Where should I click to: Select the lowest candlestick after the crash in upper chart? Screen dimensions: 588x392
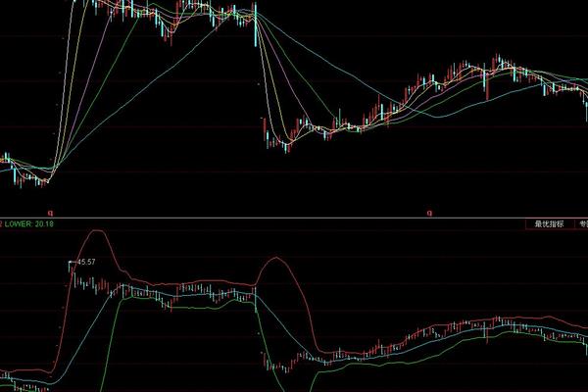tap(286, 148)
